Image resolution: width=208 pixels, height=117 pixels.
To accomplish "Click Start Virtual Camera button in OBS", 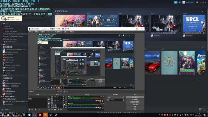I will point(135,102).
